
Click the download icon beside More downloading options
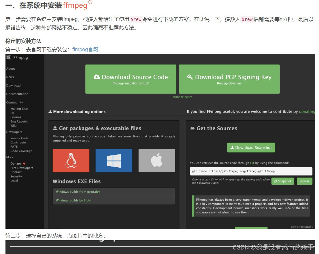coord(50,112)
